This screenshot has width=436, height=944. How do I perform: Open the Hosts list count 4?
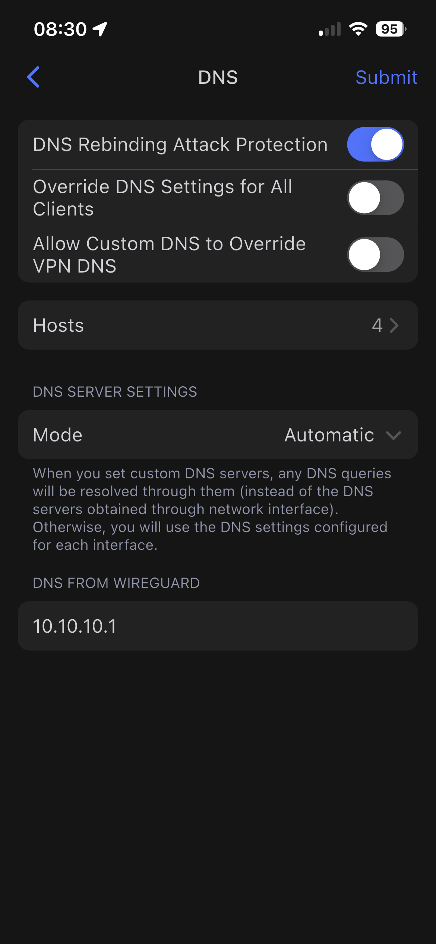[377, 325]
